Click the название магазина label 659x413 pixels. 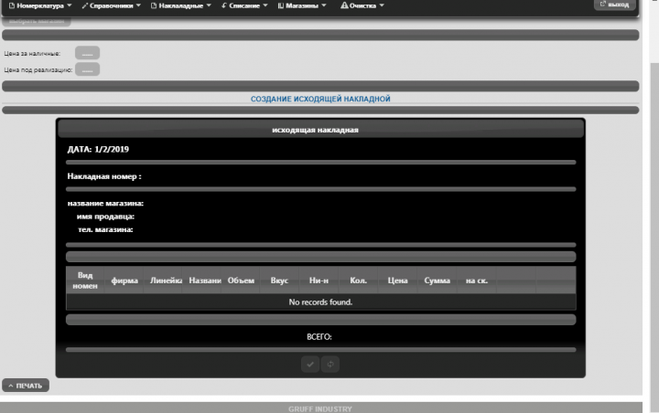tap(105, 204)
